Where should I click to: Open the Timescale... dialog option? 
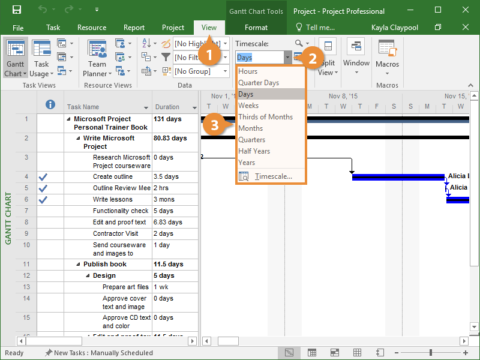click(272, 176)
